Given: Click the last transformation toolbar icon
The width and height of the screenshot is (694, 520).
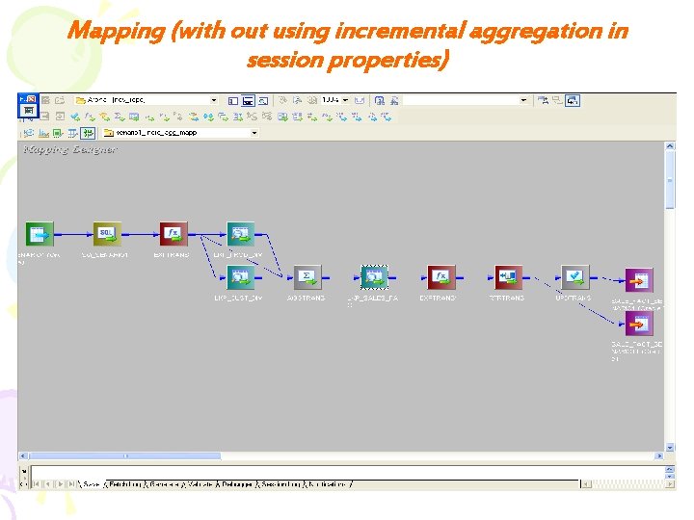Looking at the screenshot, I should tap(387, 117).
